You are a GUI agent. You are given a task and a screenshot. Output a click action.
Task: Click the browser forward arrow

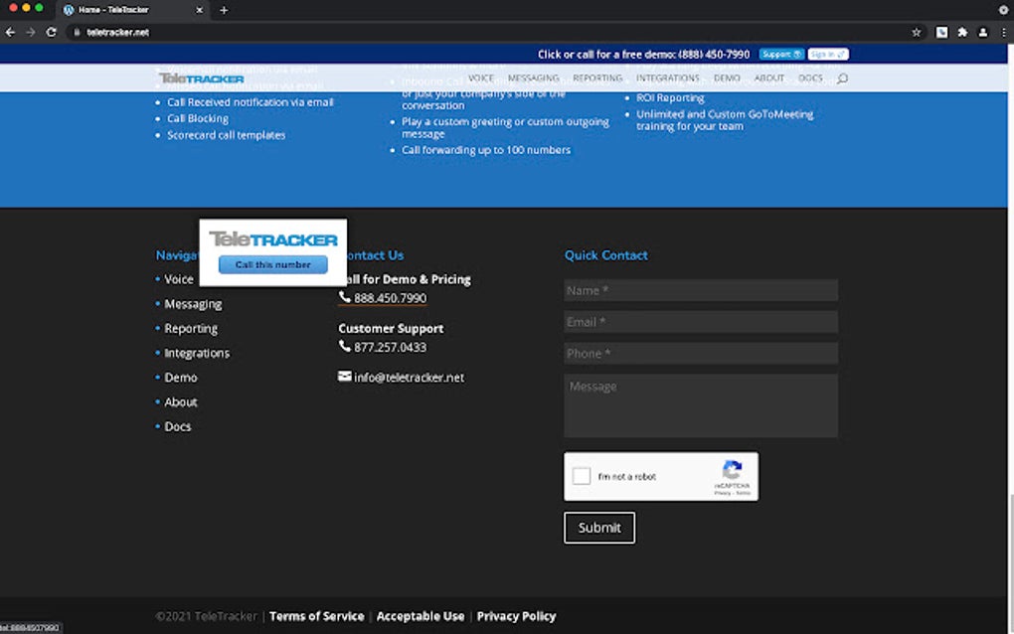pyautogui.click(x=31, y=33)
